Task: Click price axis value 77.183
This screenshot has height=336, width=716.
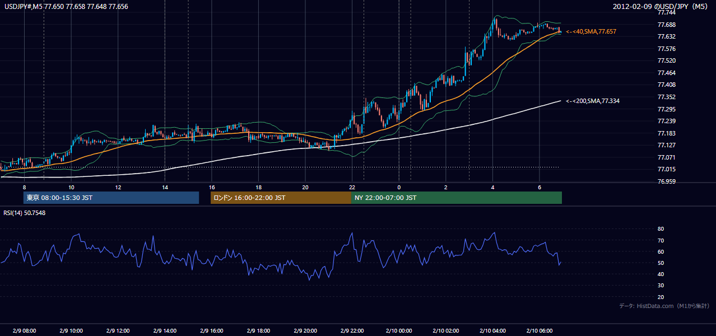Action: 667,133
